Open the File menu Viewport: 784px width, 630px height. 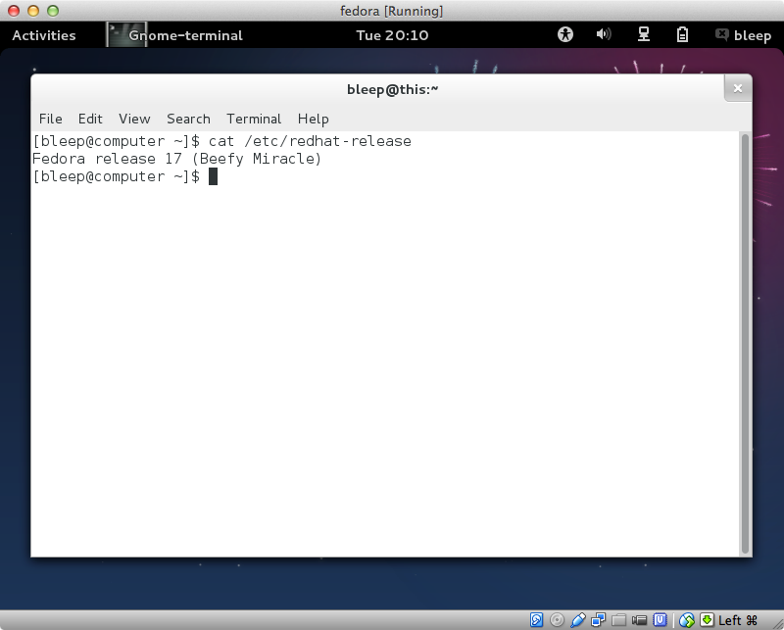tap(50, 119)
